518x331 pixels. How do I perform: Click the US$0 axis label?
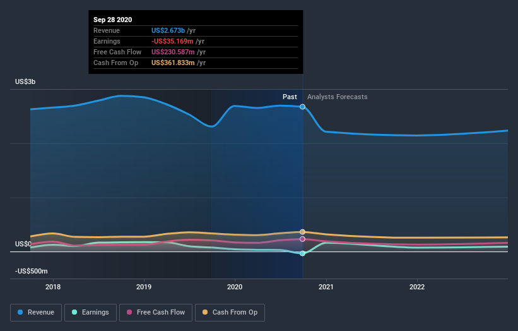[x=23, y=244]
